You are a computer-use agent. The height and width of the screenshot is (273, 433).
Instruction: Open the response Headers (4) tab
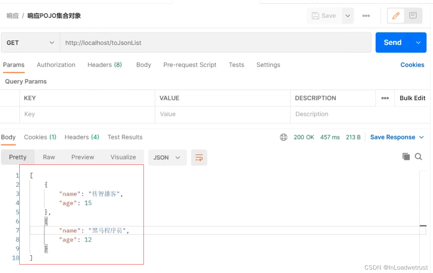82,137
